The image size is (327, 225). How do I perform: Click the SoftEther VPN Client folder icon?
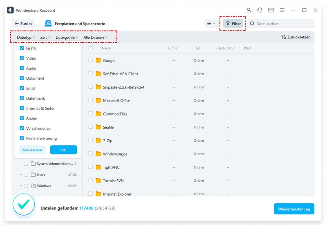coord(98,74)
